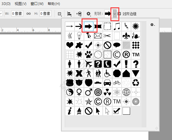Select the airplane shape
The width and height of the screenshot is (172, 140).
click(89, 64)
